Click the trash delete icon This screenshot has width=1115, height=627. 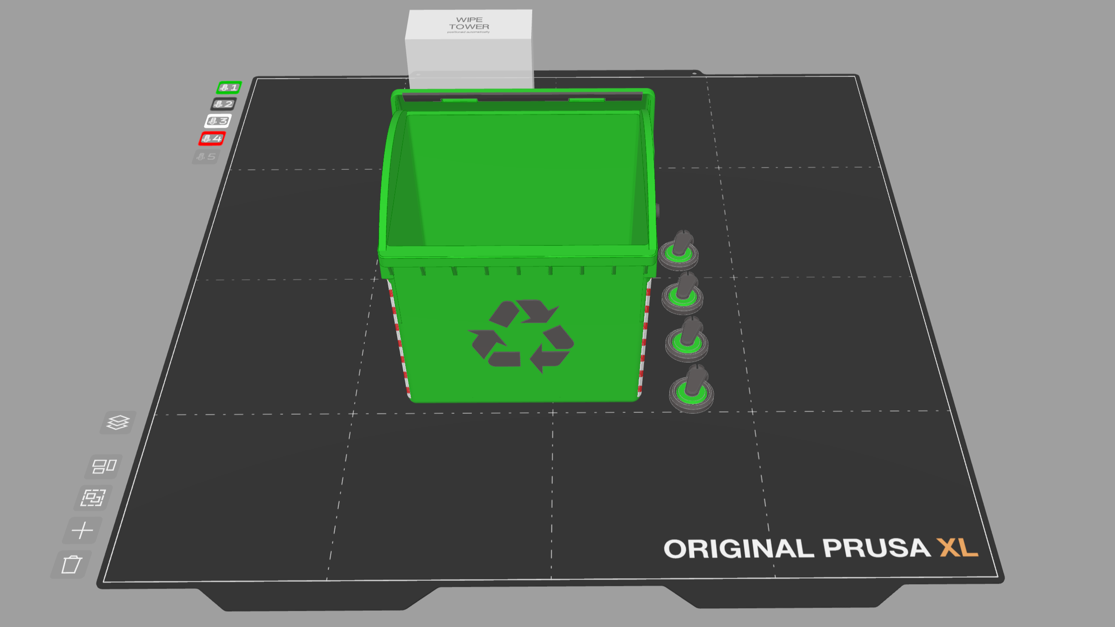[x=71, y=564]
